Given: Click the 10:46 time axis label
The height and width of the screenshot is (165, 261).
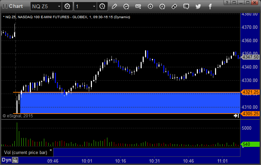Looking at the screenshot, I should [188, 161].
